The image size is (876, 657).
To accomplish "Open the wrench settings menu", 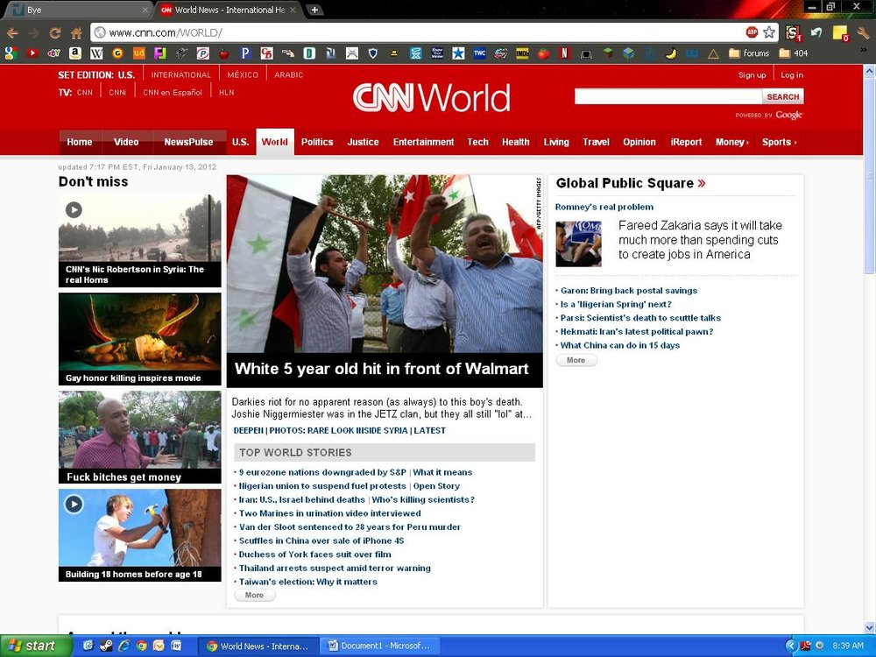I will tap(863, 33).
